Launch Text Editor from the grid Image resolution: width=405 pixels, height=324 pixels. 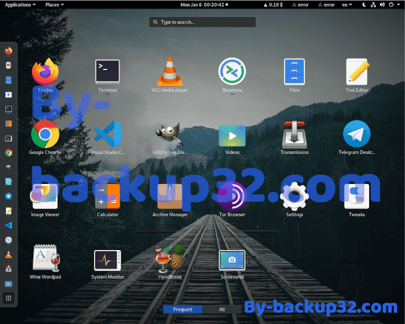(357, 72)
